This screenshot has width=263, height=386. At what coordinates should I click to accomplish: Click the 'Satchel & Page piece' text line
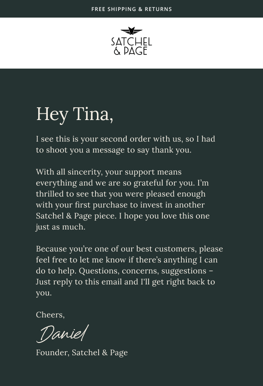pyautogui.click(x=123, y=216)
